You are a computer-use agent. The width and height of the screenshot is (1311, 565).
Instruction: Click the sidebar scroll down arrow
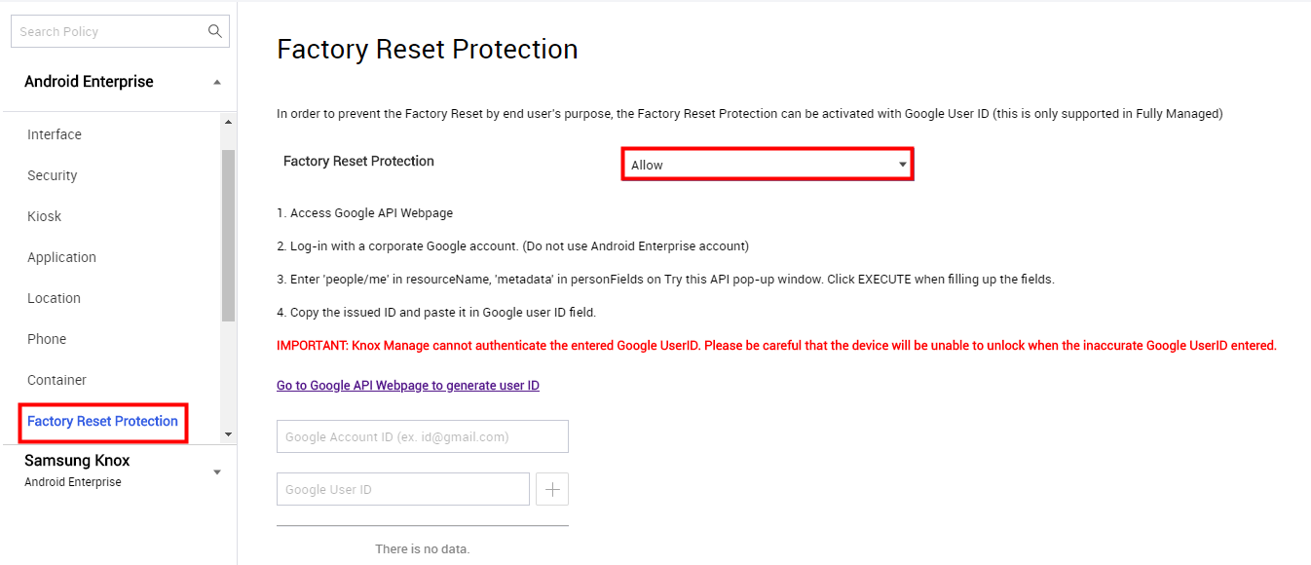[228, 433]
